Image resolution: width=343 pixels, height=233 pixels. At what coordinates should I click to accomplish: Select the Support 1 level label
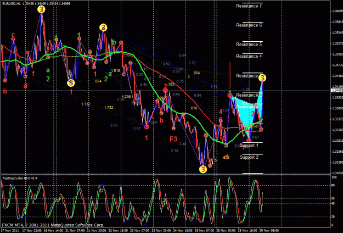coord(249,146)
